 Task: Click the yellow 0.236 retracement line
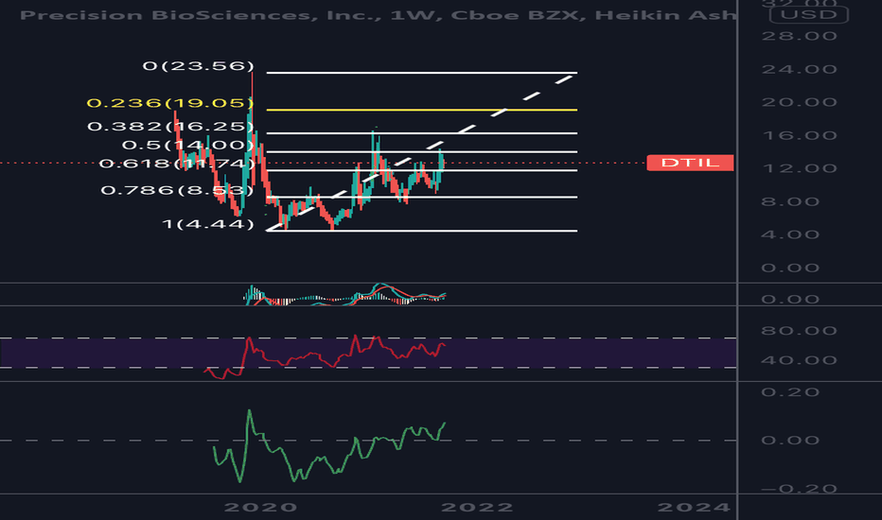tap(422, 110)
